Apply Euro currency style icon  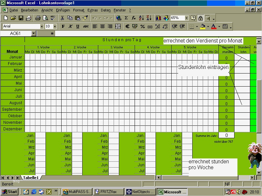(127, 26)
